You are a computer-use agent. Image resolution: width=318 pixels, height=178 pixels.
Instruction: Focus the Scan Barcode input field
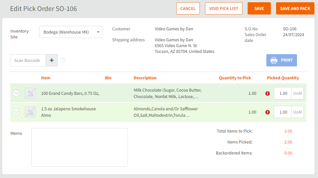(x=28, y=60)
